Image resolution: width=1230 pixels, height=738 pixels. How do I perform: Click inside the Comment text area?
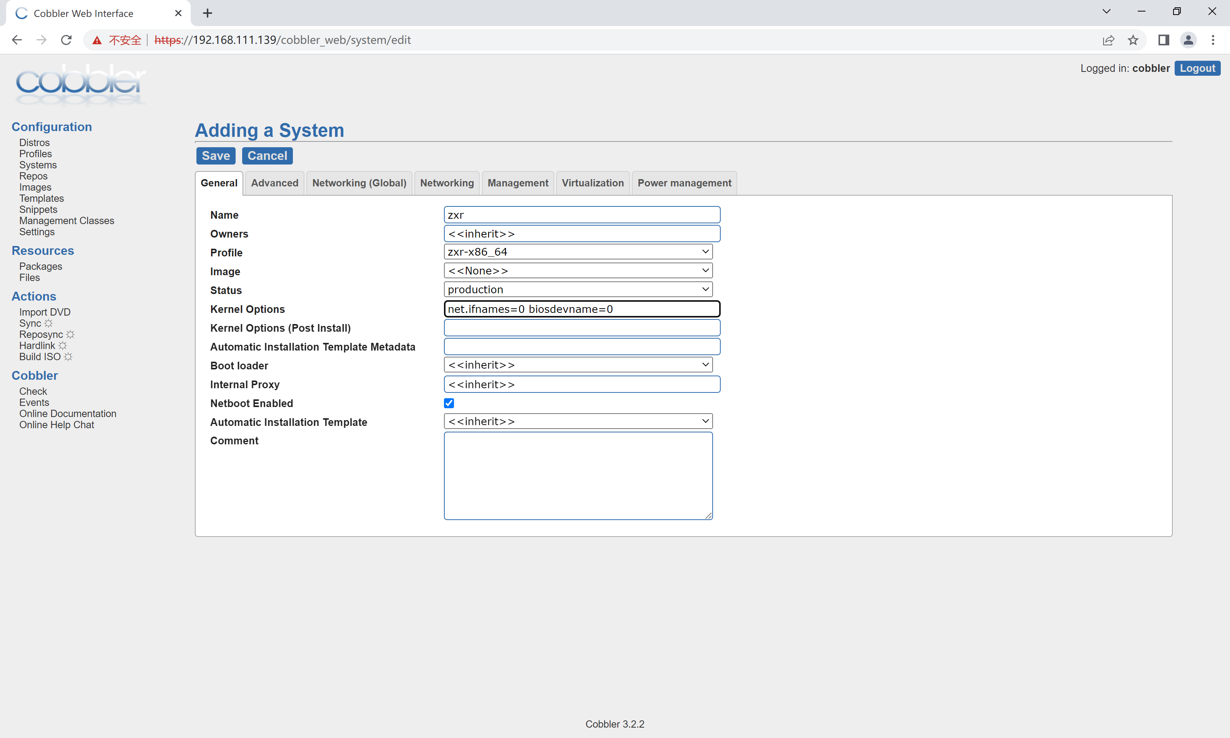pos(578,476)
